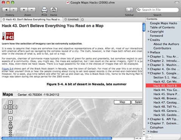Viewport: 181px width, 140px height.
Task: Open Table of Contents item
Action: (162, 27)
